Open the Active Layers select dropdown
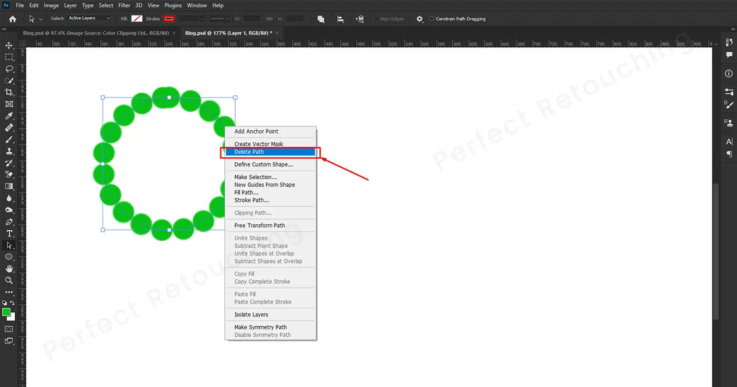Viewport: 737px width, 387px height. click(89, 18)
